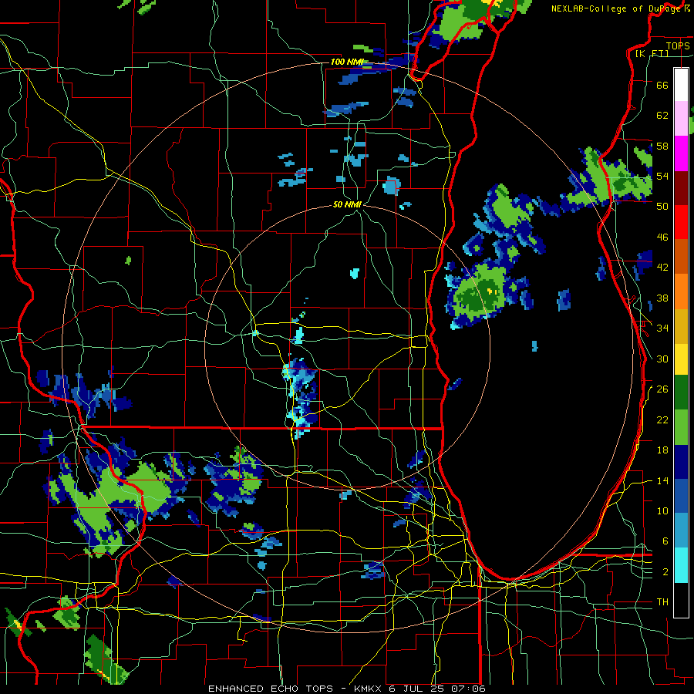Click the '62' value on the legend scale

pyautogui.click(x=662, y=116)
